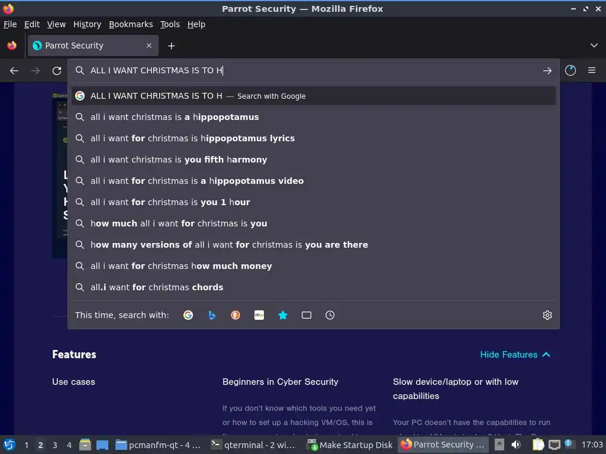Open the File menu
Image resolution: width=606 pixels, height=454 pixels.
pyautogui.click(x=10, y=24)
